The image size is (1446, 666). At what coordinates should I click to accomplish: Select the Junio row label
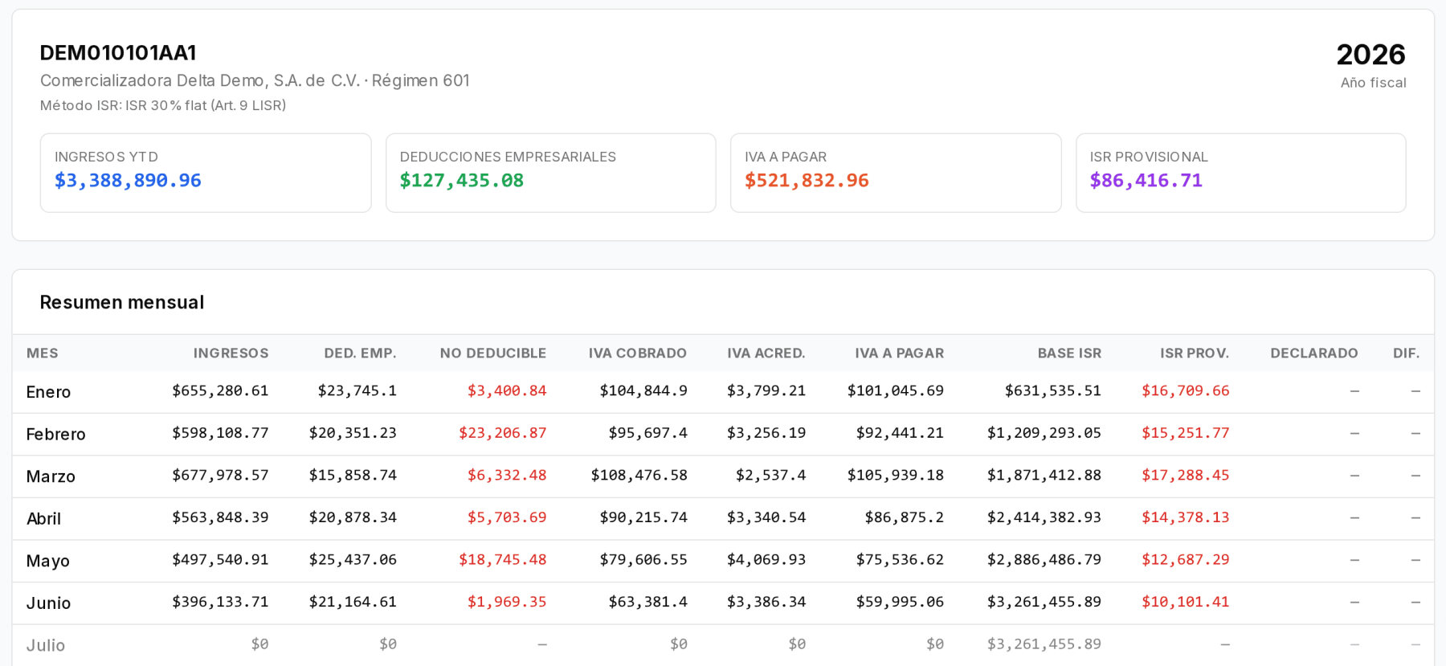coord(48,603)
